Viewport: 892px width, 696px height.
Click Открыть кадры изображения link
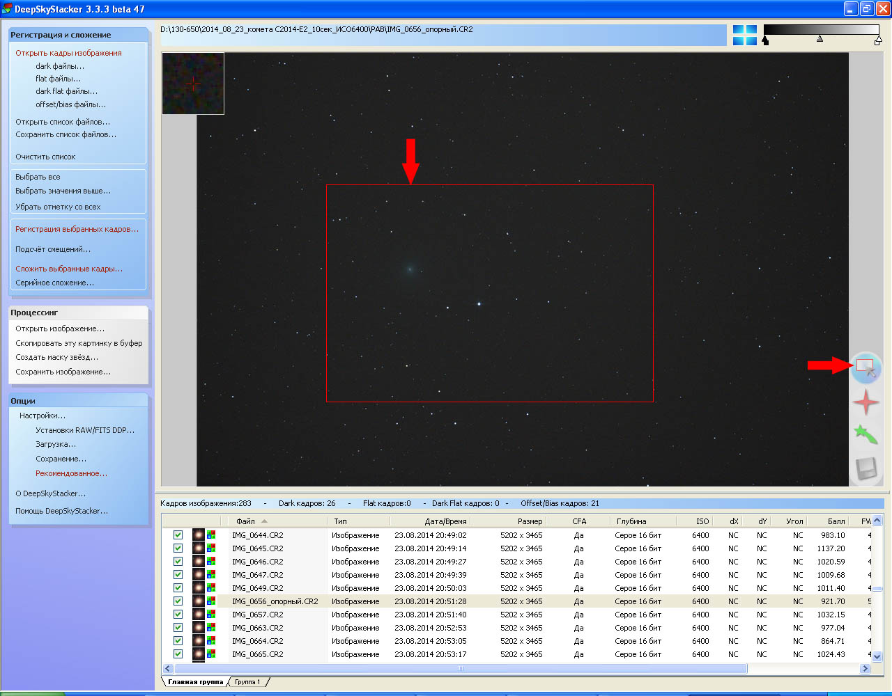tap(68, 53)
